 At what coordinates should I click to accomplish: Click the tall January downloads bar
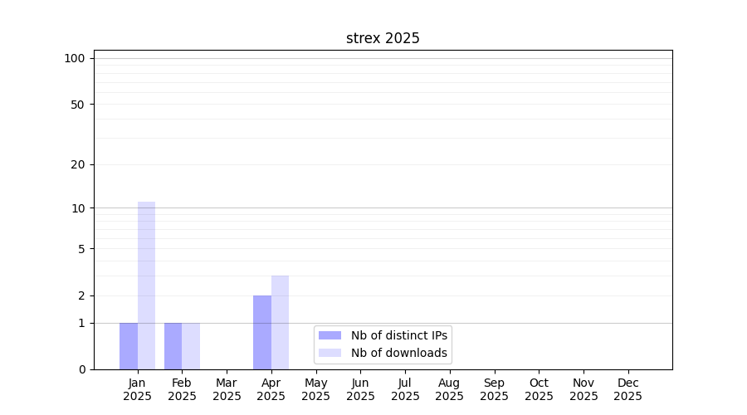point(146,286)
